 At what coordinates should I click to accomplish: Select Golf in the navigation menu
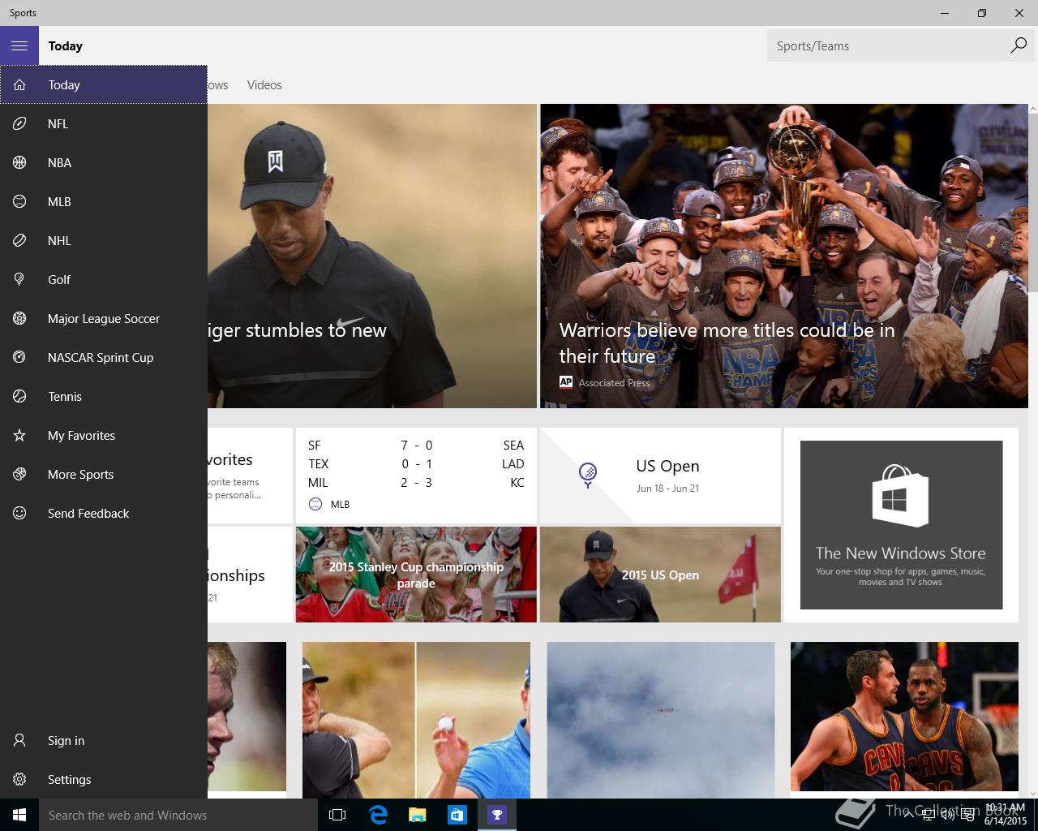(x=104, y=279)
